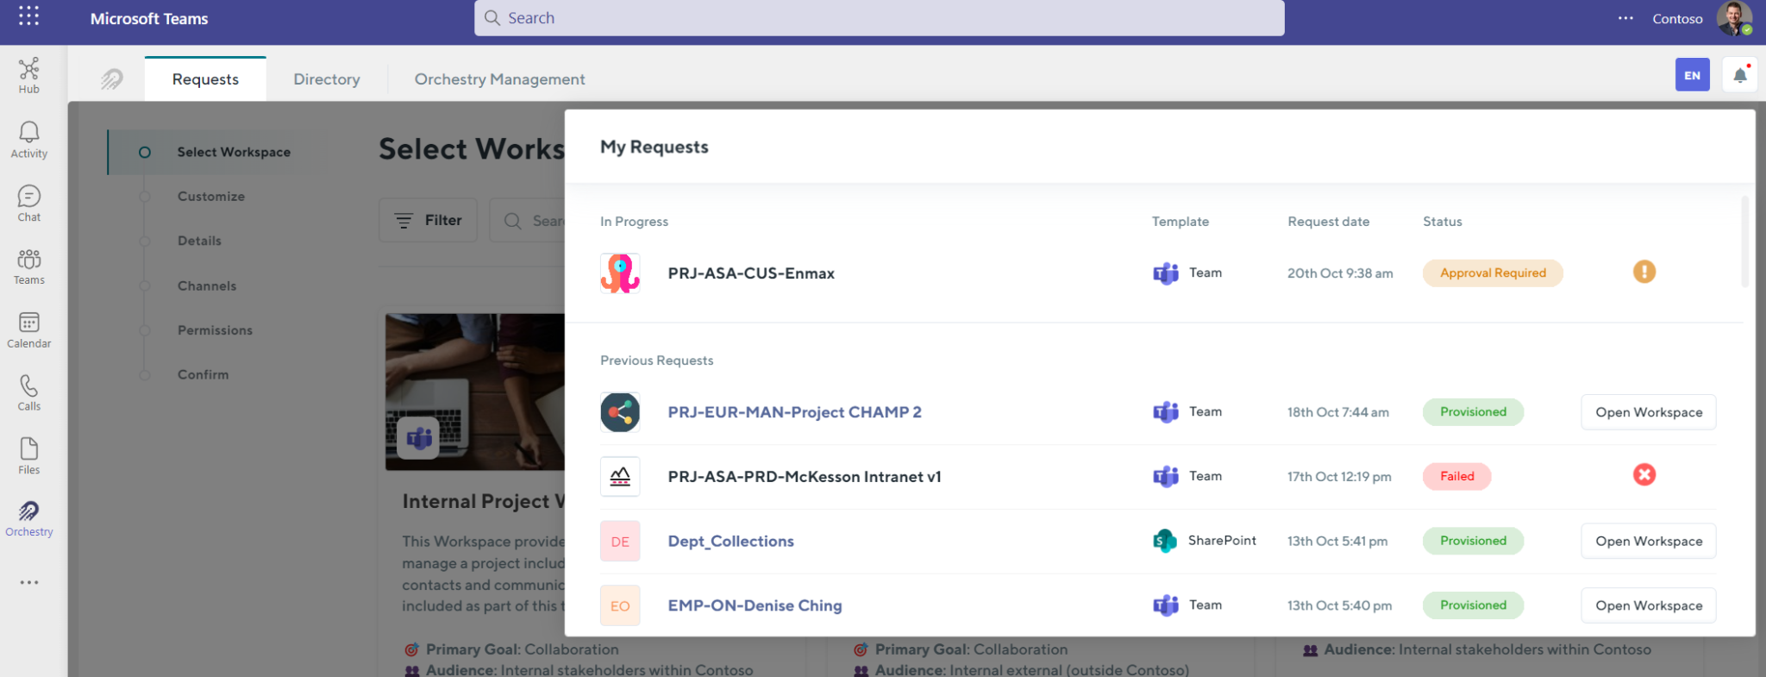Screen dimensions: 1766x677
Task: Go to the Permissions step
Action: point(215,330)
